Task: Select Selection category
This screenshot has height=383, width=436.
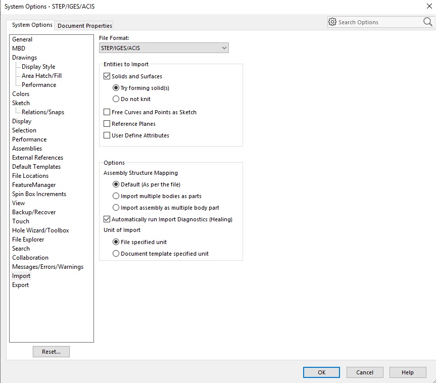Action: point(24,130)
